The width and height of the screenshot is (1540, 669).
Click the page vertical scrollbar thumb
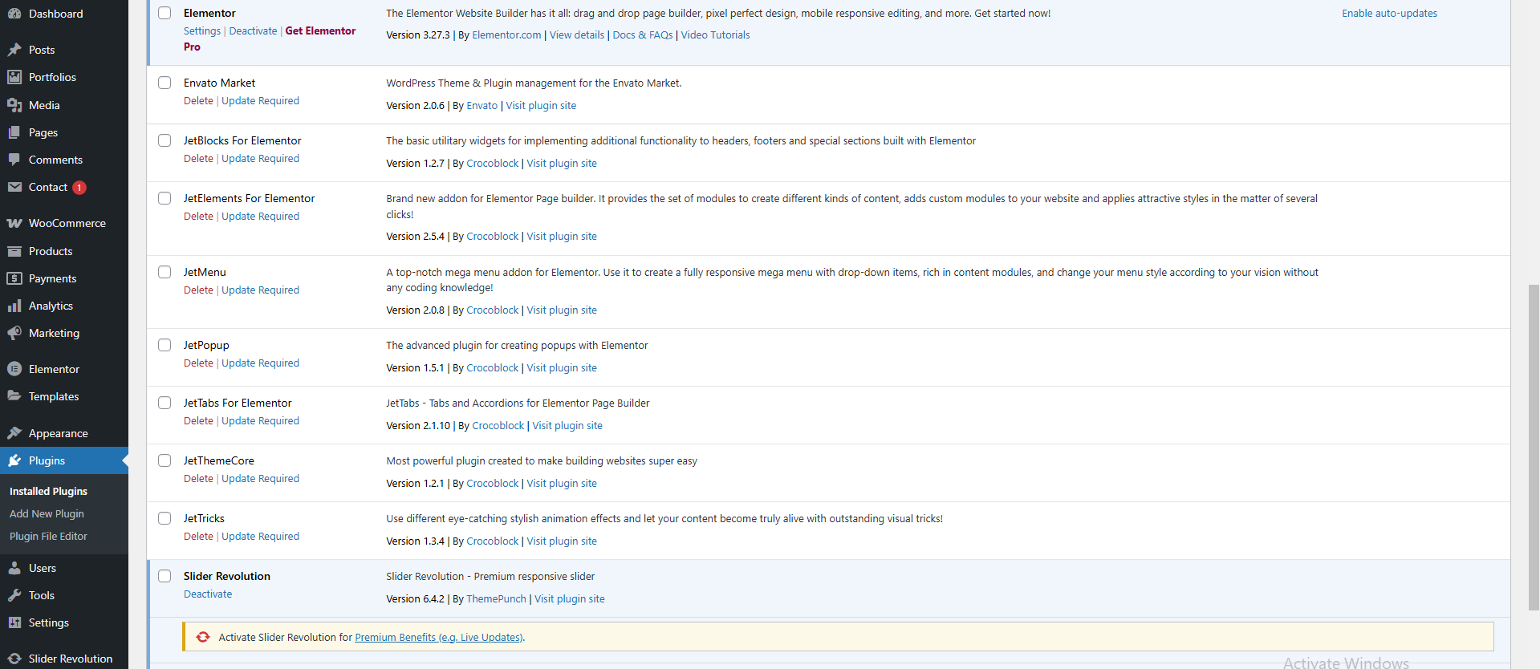point(1534,448)
